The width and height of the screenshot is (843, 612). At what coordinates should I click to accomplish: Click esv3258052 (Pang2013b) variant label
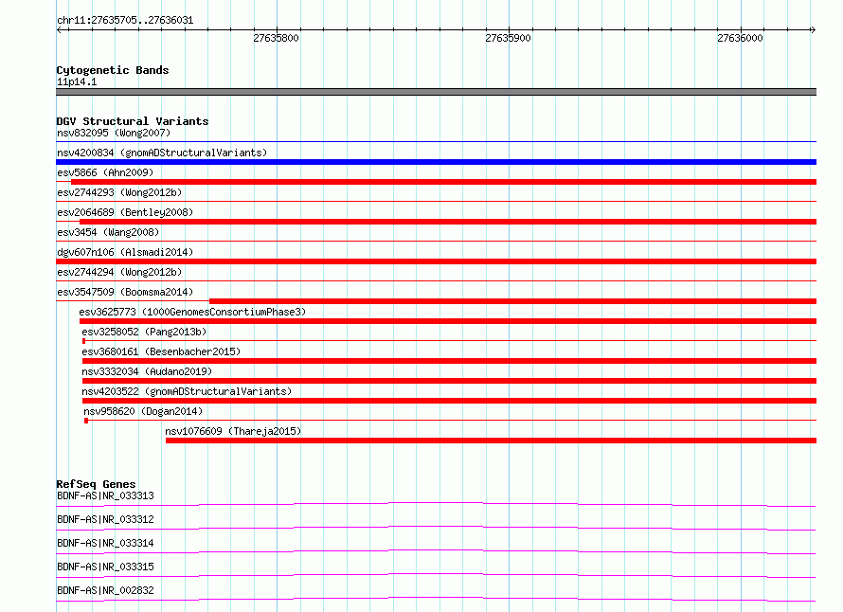(144, 332)
